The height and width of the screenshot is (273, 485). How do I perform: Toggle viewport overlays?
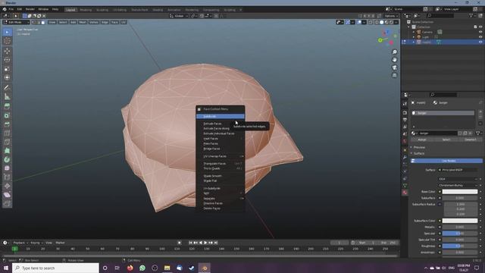359,22
